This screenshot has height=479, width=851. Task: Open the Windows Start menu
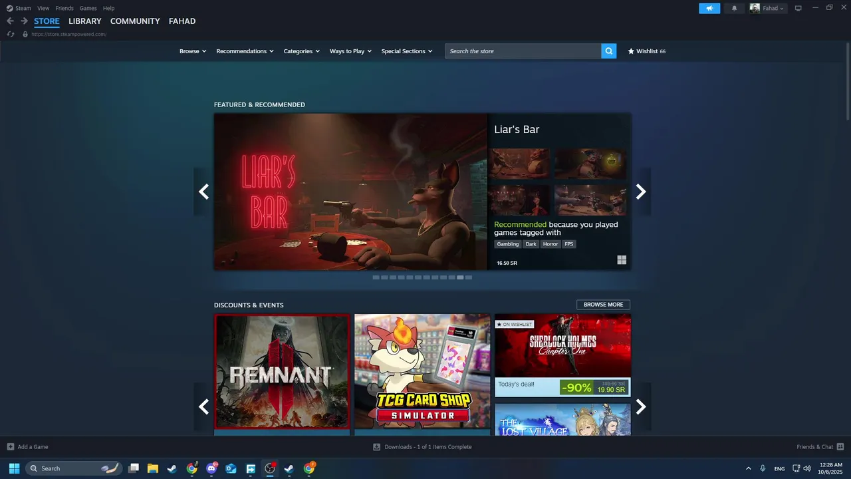coord(14,468)
